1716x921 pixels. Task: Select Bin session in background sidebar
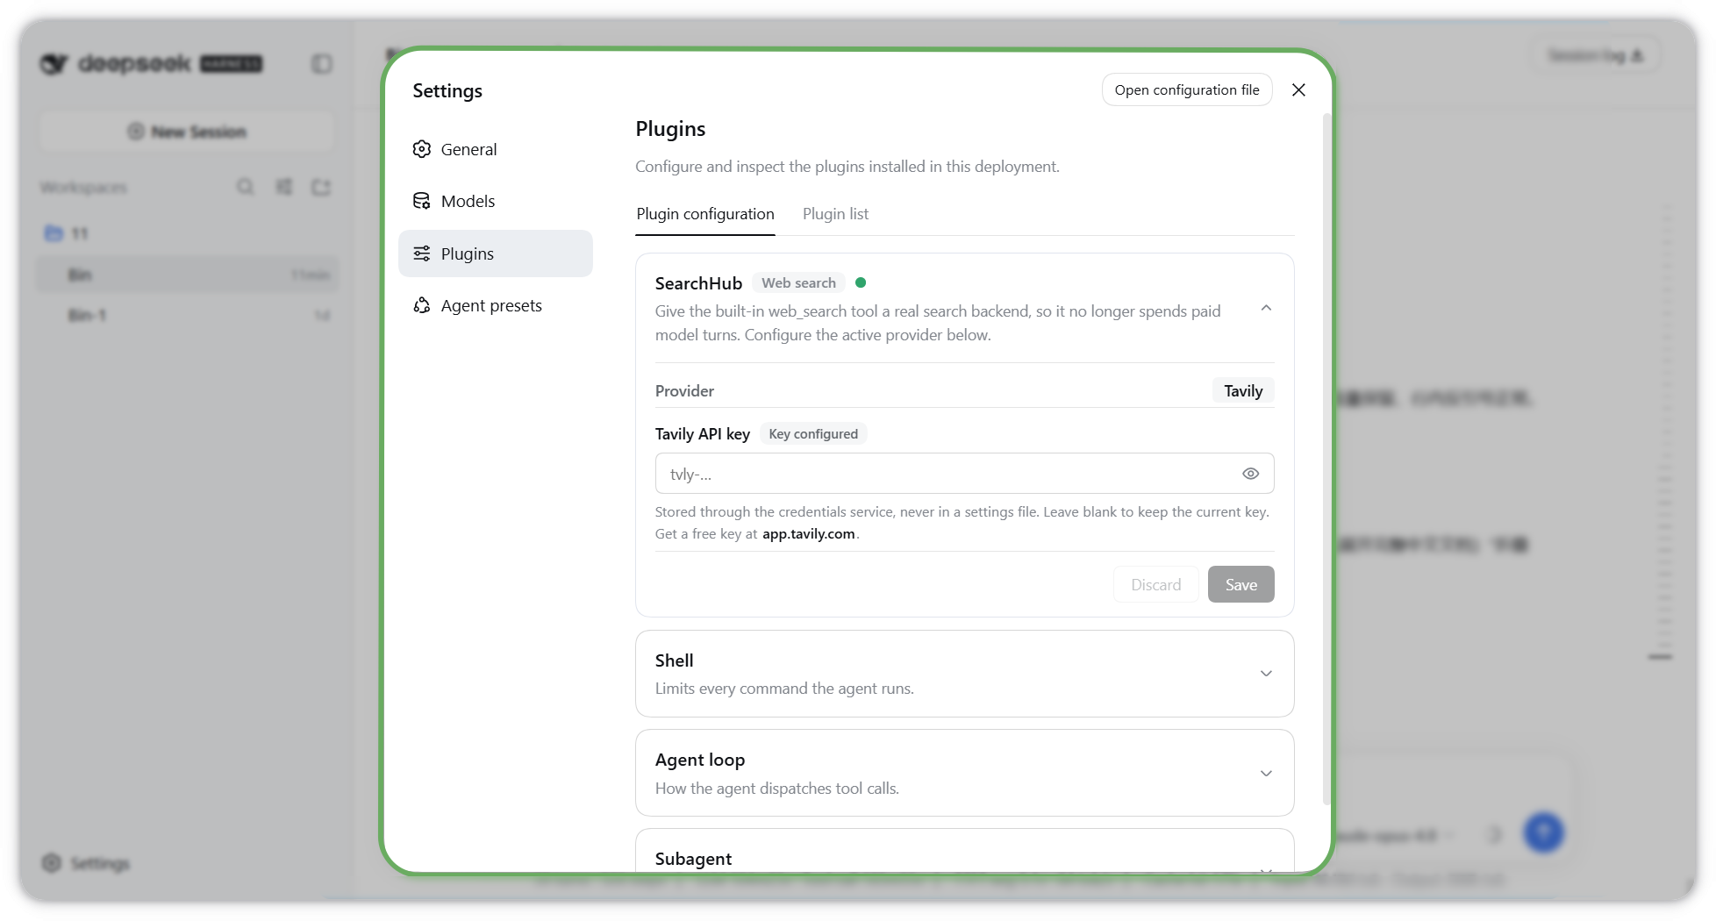click(x=187, y=275)
